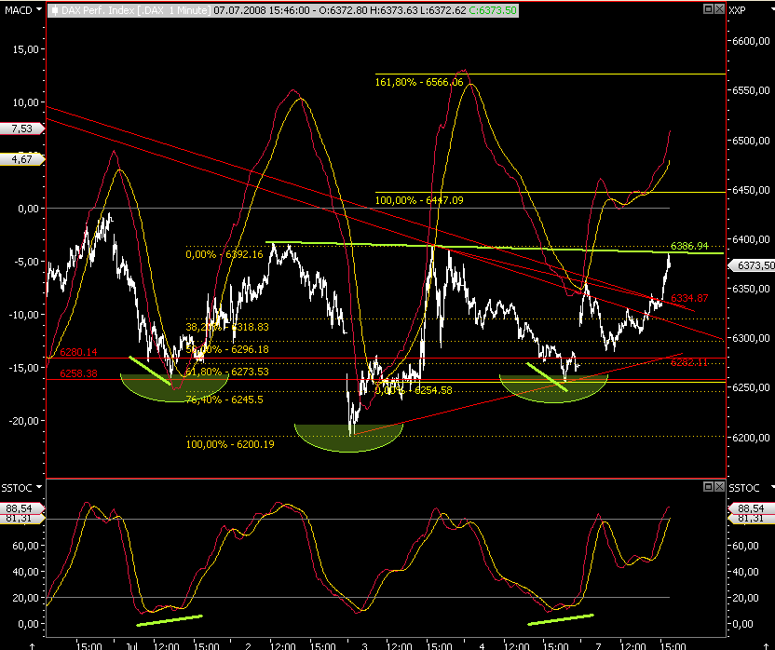Select the green divergence line under left stochastic trough
Image resolution: width=775 pixels, height=650 pixels.
coord(169,621)
